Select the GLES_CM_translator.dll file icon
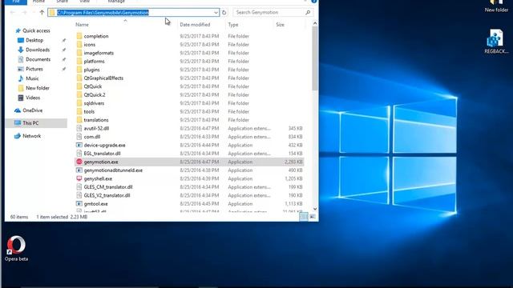Screen dimensions: 513x288 tap(79, 186)
